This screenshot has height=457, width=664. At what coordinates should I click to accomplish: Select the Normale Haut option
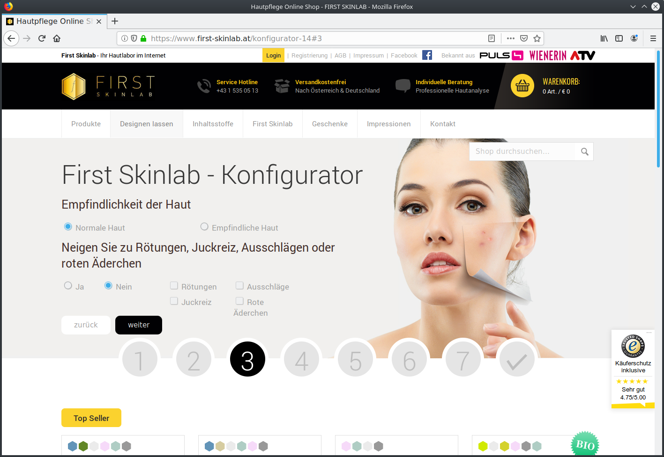[x=68, y=227]
